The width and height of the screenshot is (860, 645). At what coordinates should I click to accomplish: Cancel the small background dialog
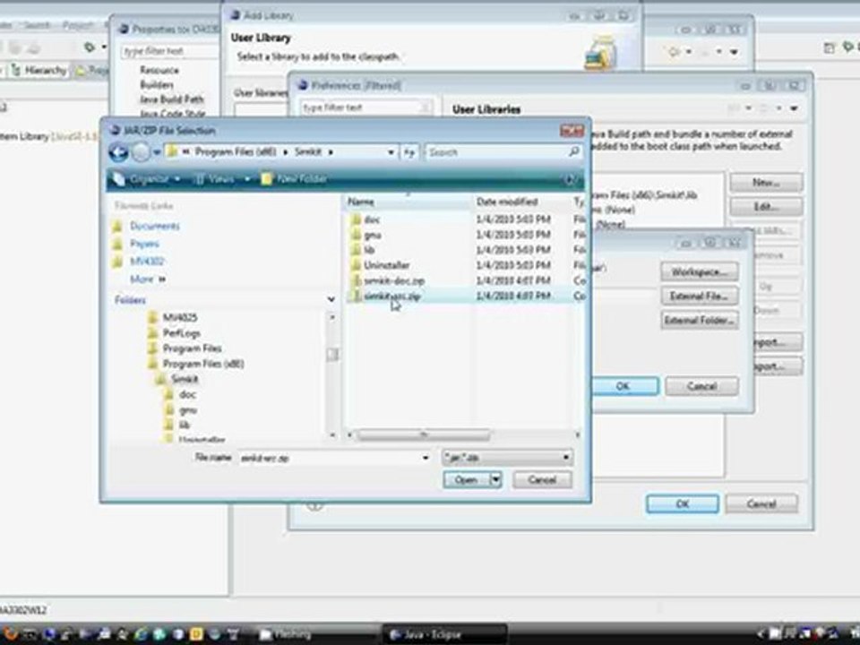[701, 386]
